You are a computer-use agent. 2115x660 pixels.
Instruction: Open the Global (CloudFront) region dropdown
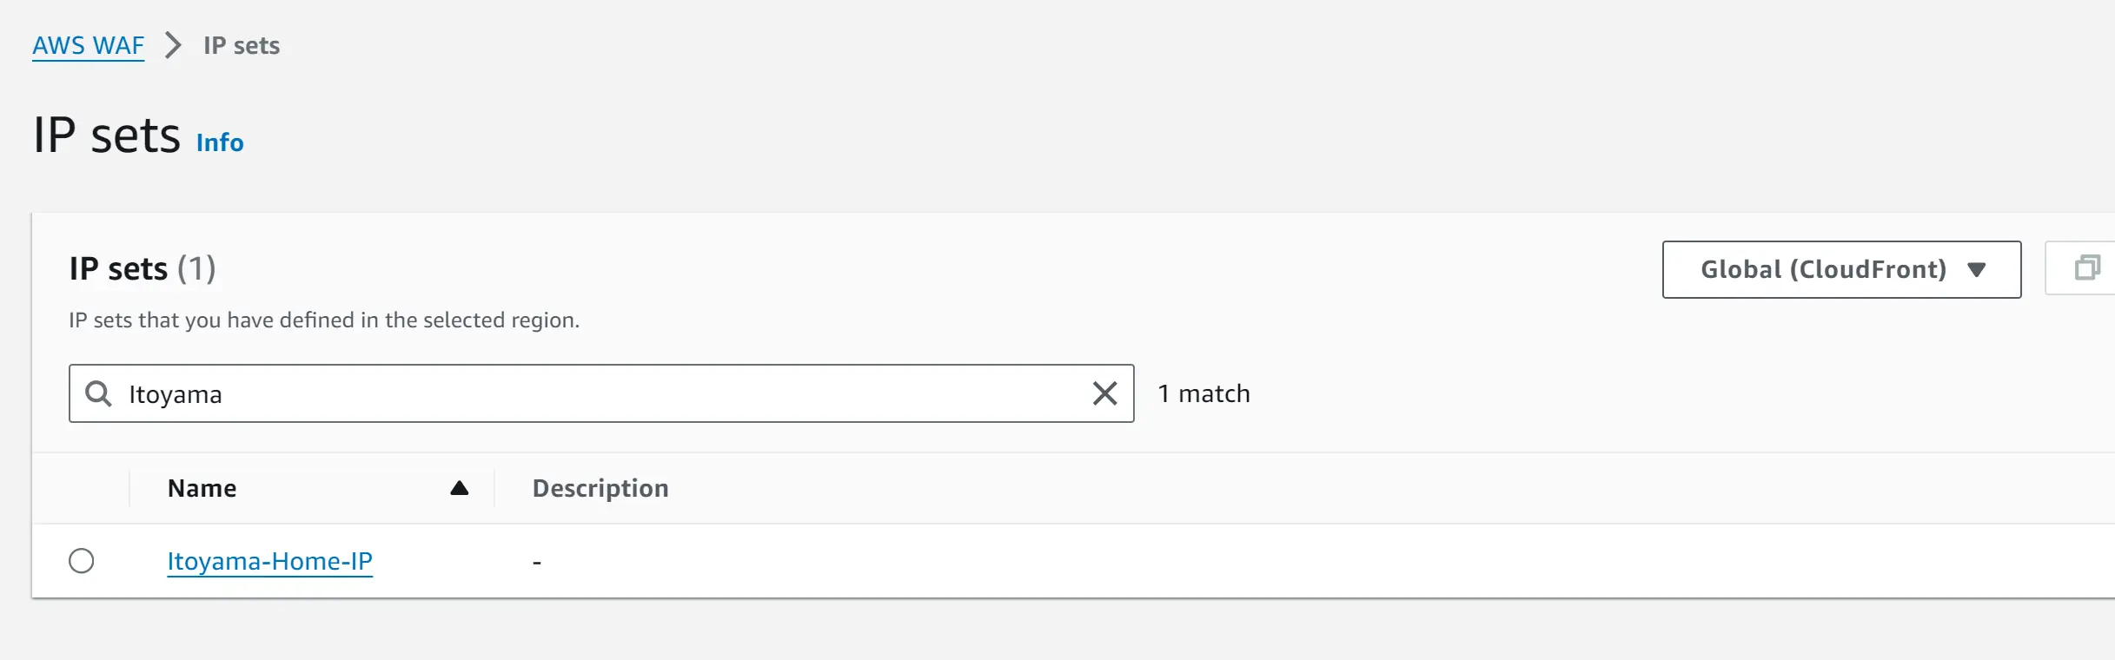coord(1841,269)
